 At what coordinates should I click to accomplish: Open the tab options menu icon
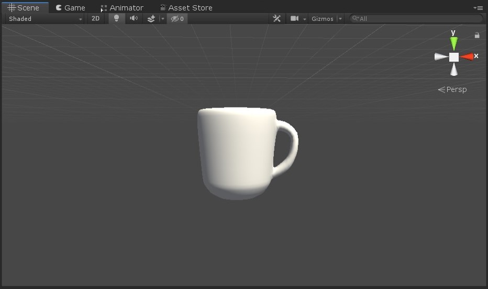tap(479, 8)
